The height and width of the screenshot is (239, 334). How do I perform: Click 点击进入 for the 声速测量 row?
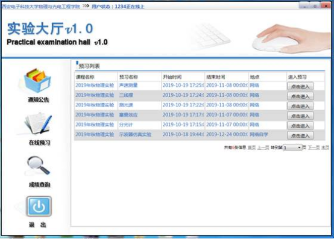[300, 86]
